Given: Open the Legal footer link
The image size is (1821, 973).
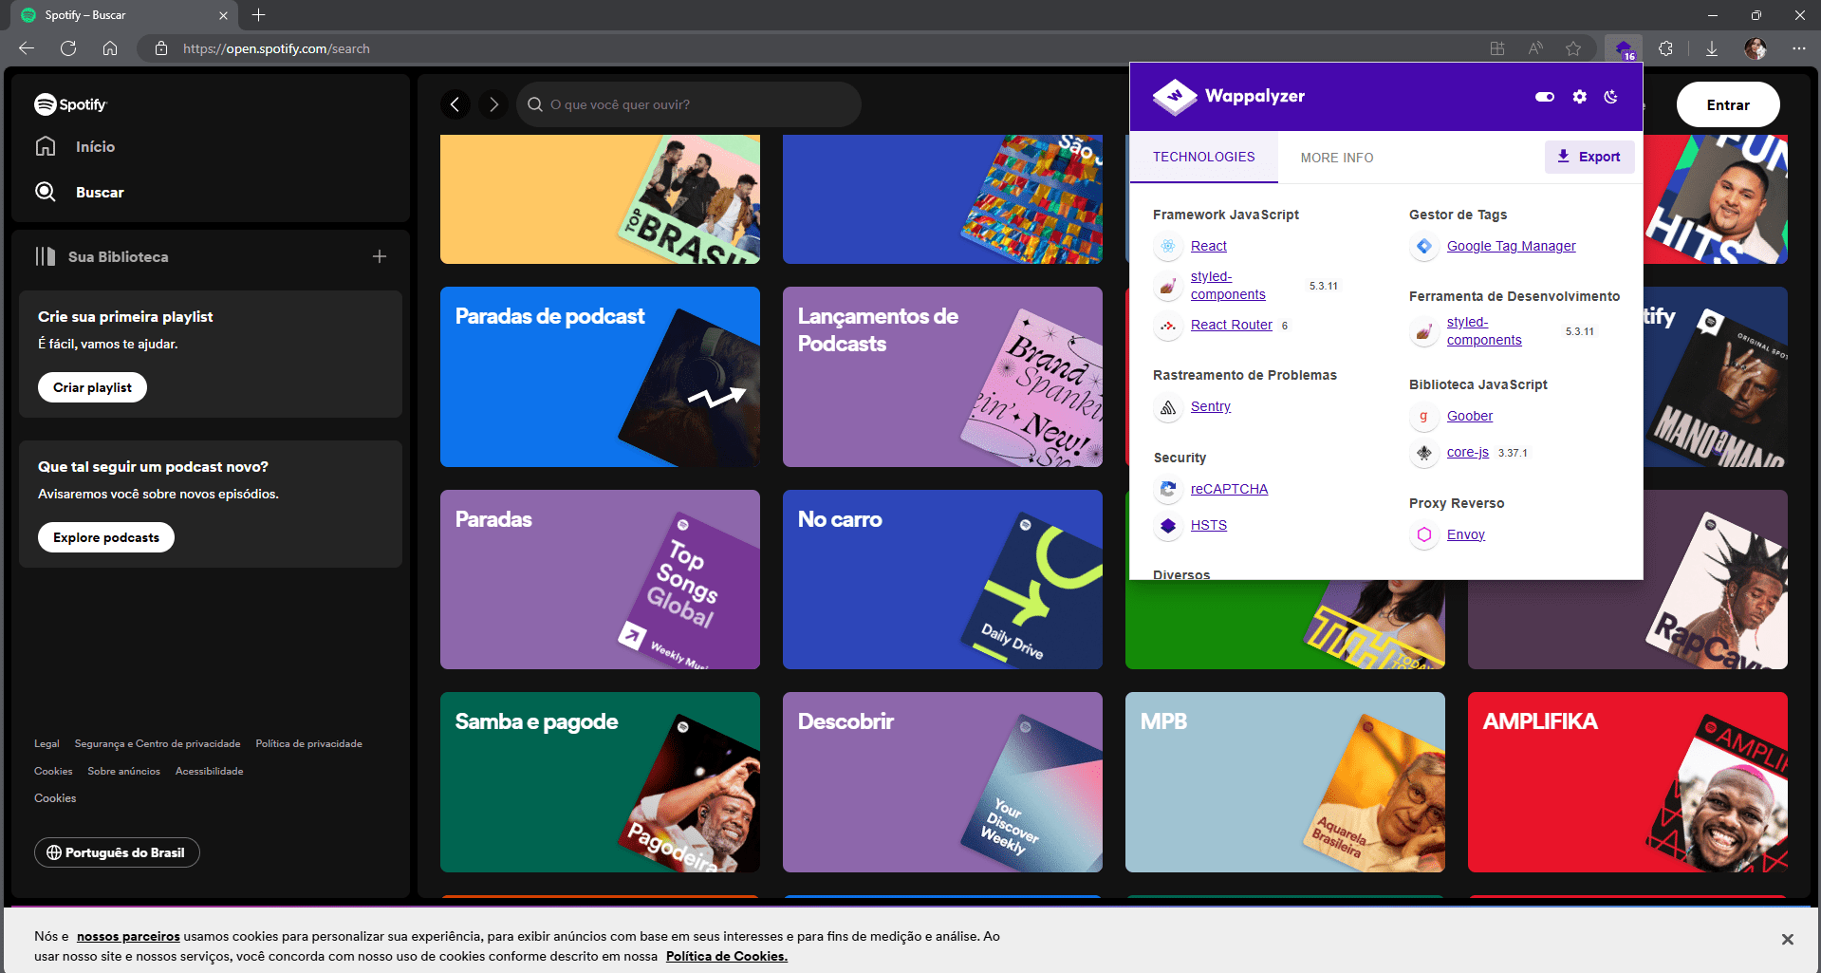Looking at the screenshot, I should pos(46,743).
